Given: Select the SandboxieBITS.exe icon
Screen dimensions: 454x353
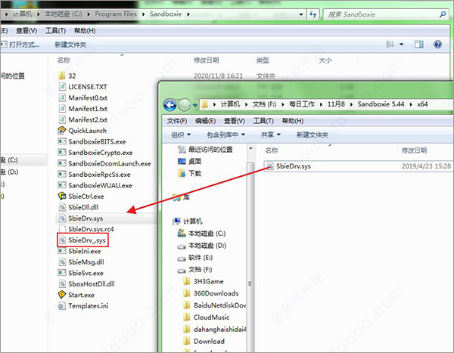Looking at the screenshot, I should point(62,141).
